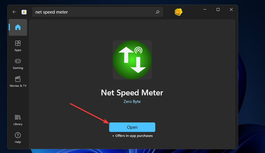Focus the search box with 'net speed meter'
The width and height of the screenshot is (265, 153).
[x=98, y=12]
